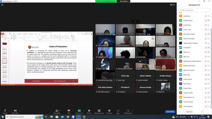Click the Mute All button
Viewport: 212px width, 119px height.
tap(189, 112)
